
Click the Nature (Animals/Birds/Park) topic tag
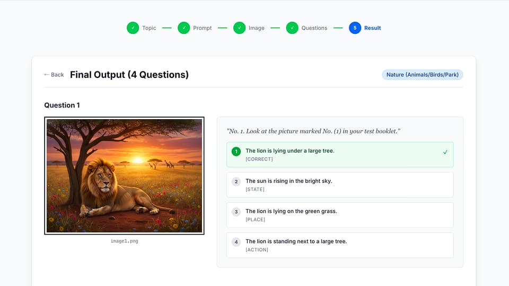422,75
